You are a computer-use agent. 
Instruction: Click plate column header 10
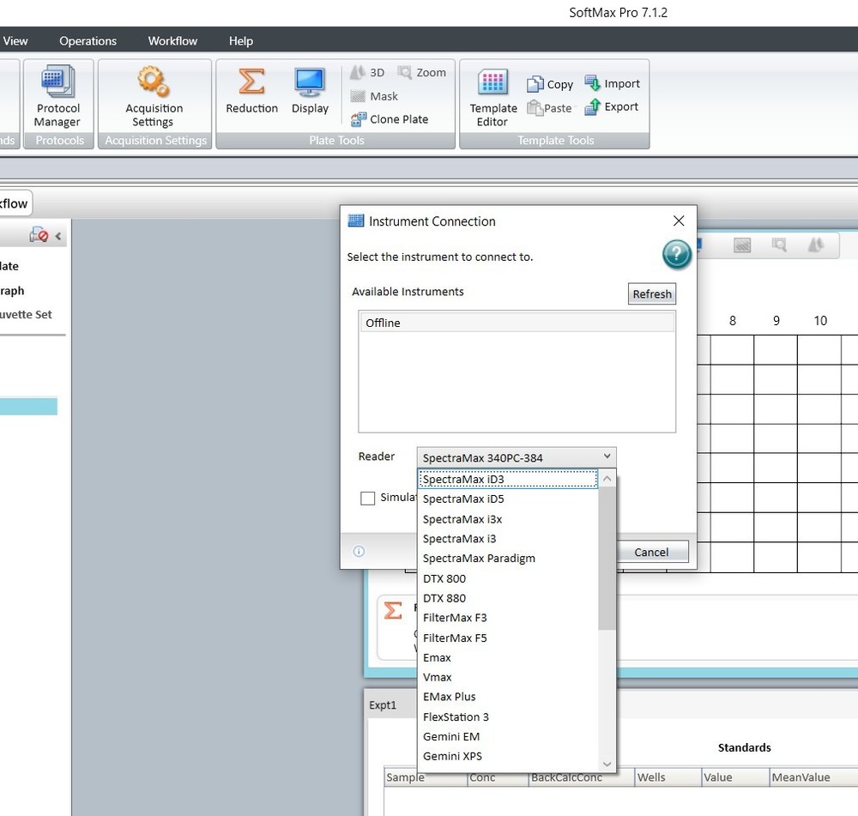819,321
